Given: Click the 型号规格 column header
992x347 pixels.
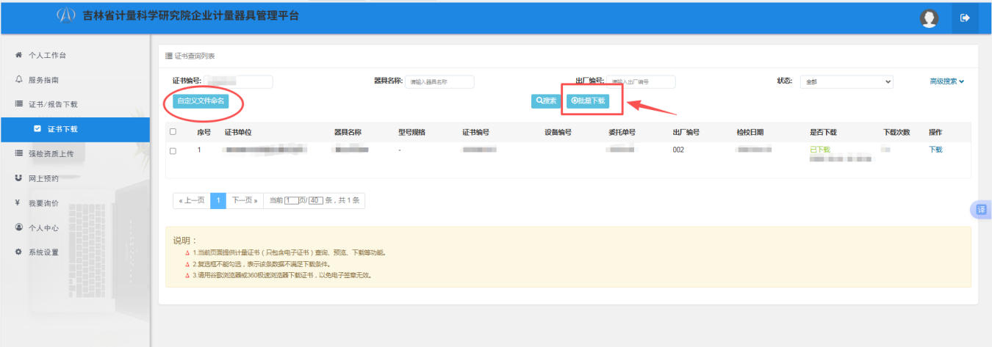Looking at the screenshot, I should (x=411, y=133).
